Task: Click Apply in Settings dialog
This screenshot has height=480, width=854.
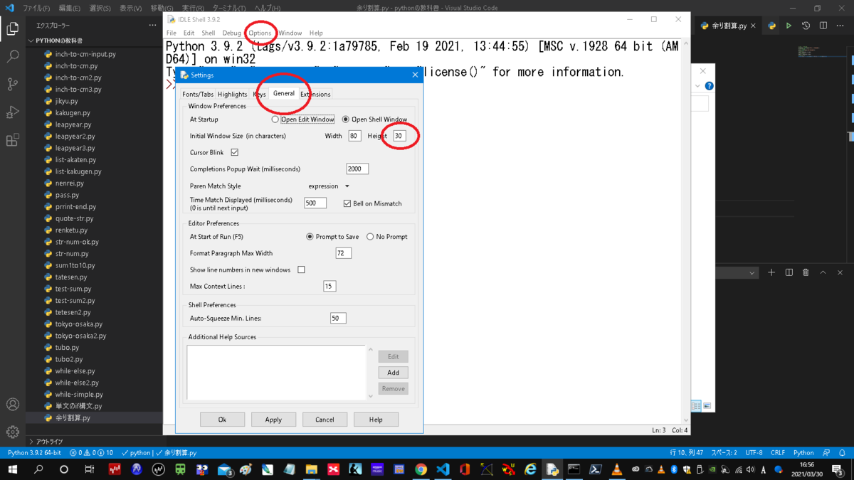Action: [x=273, y=420]
